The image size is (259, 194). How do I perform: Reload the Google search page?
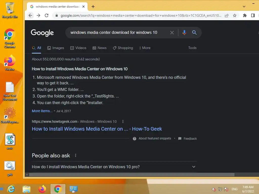click(47, 15)
